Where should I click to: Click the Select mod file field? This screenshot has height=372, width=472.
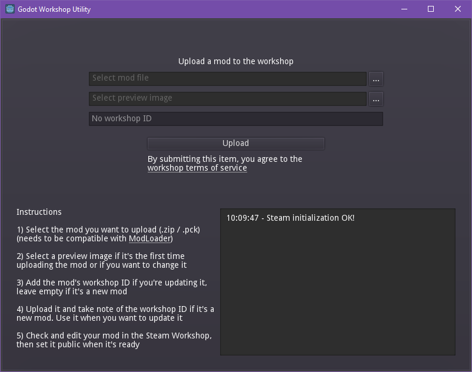coord(228,78)
